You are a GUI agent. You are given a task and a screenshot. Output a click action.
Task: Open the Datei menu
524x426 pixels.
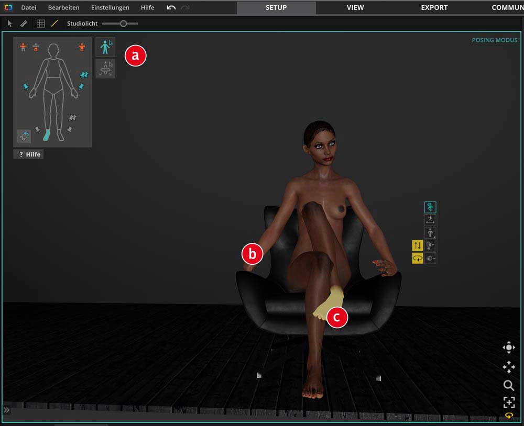point(28,7)
